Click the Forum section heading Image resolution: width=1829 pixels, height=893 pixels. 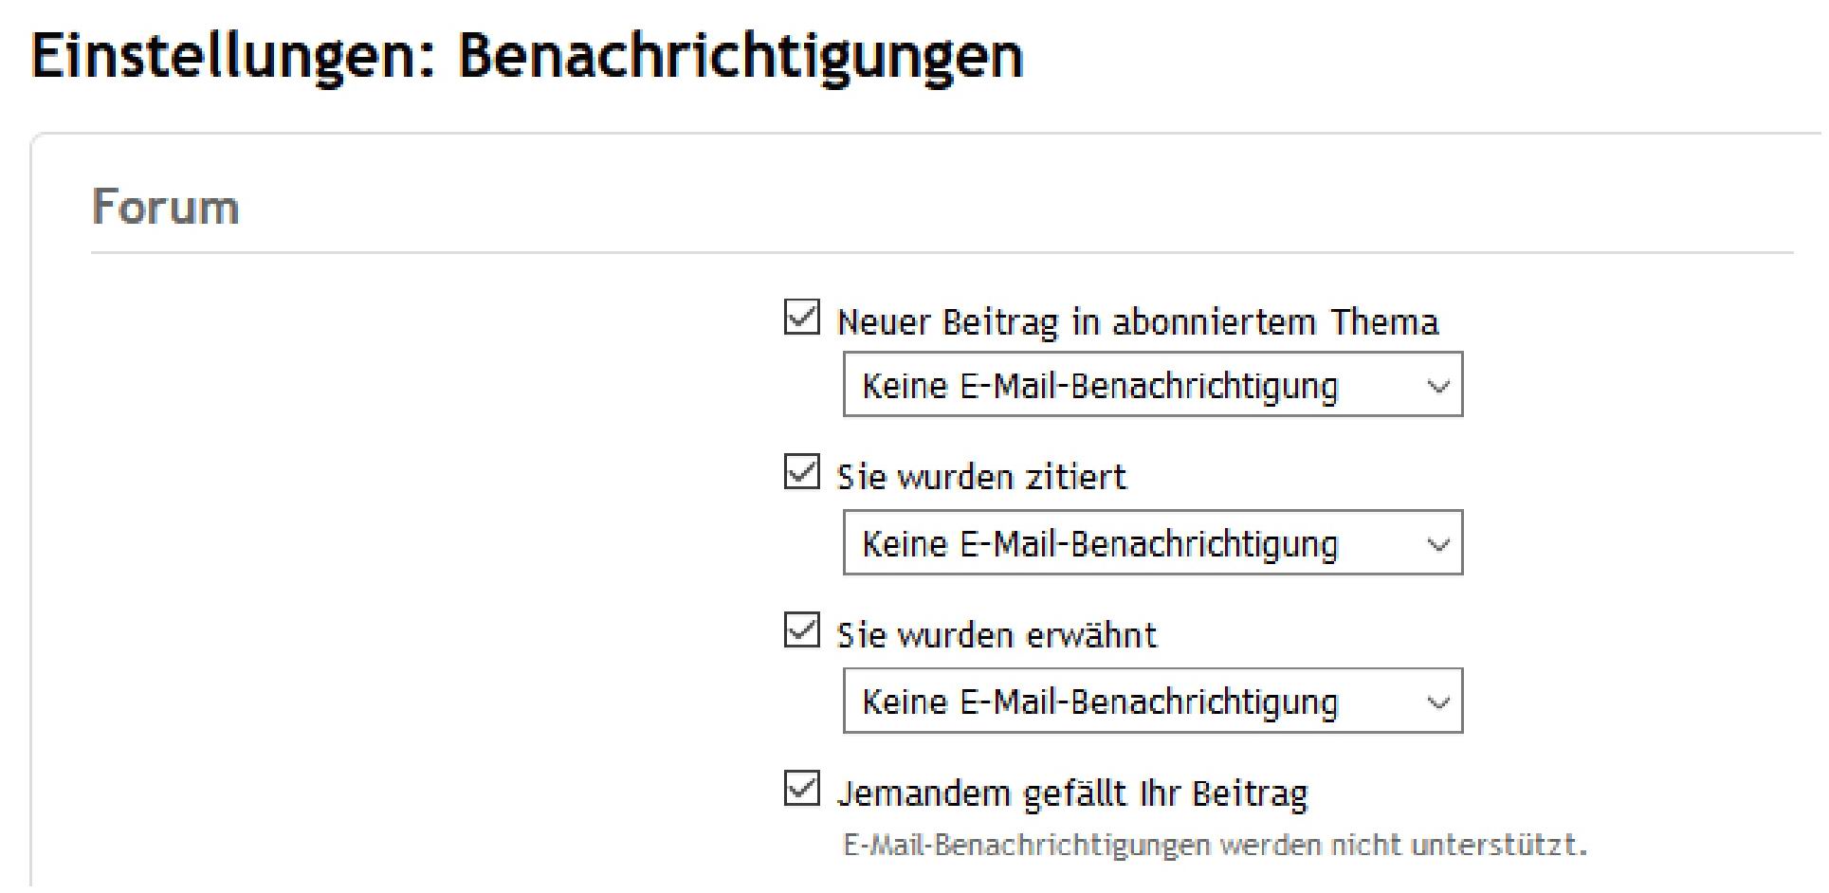(x=165, y=207)
